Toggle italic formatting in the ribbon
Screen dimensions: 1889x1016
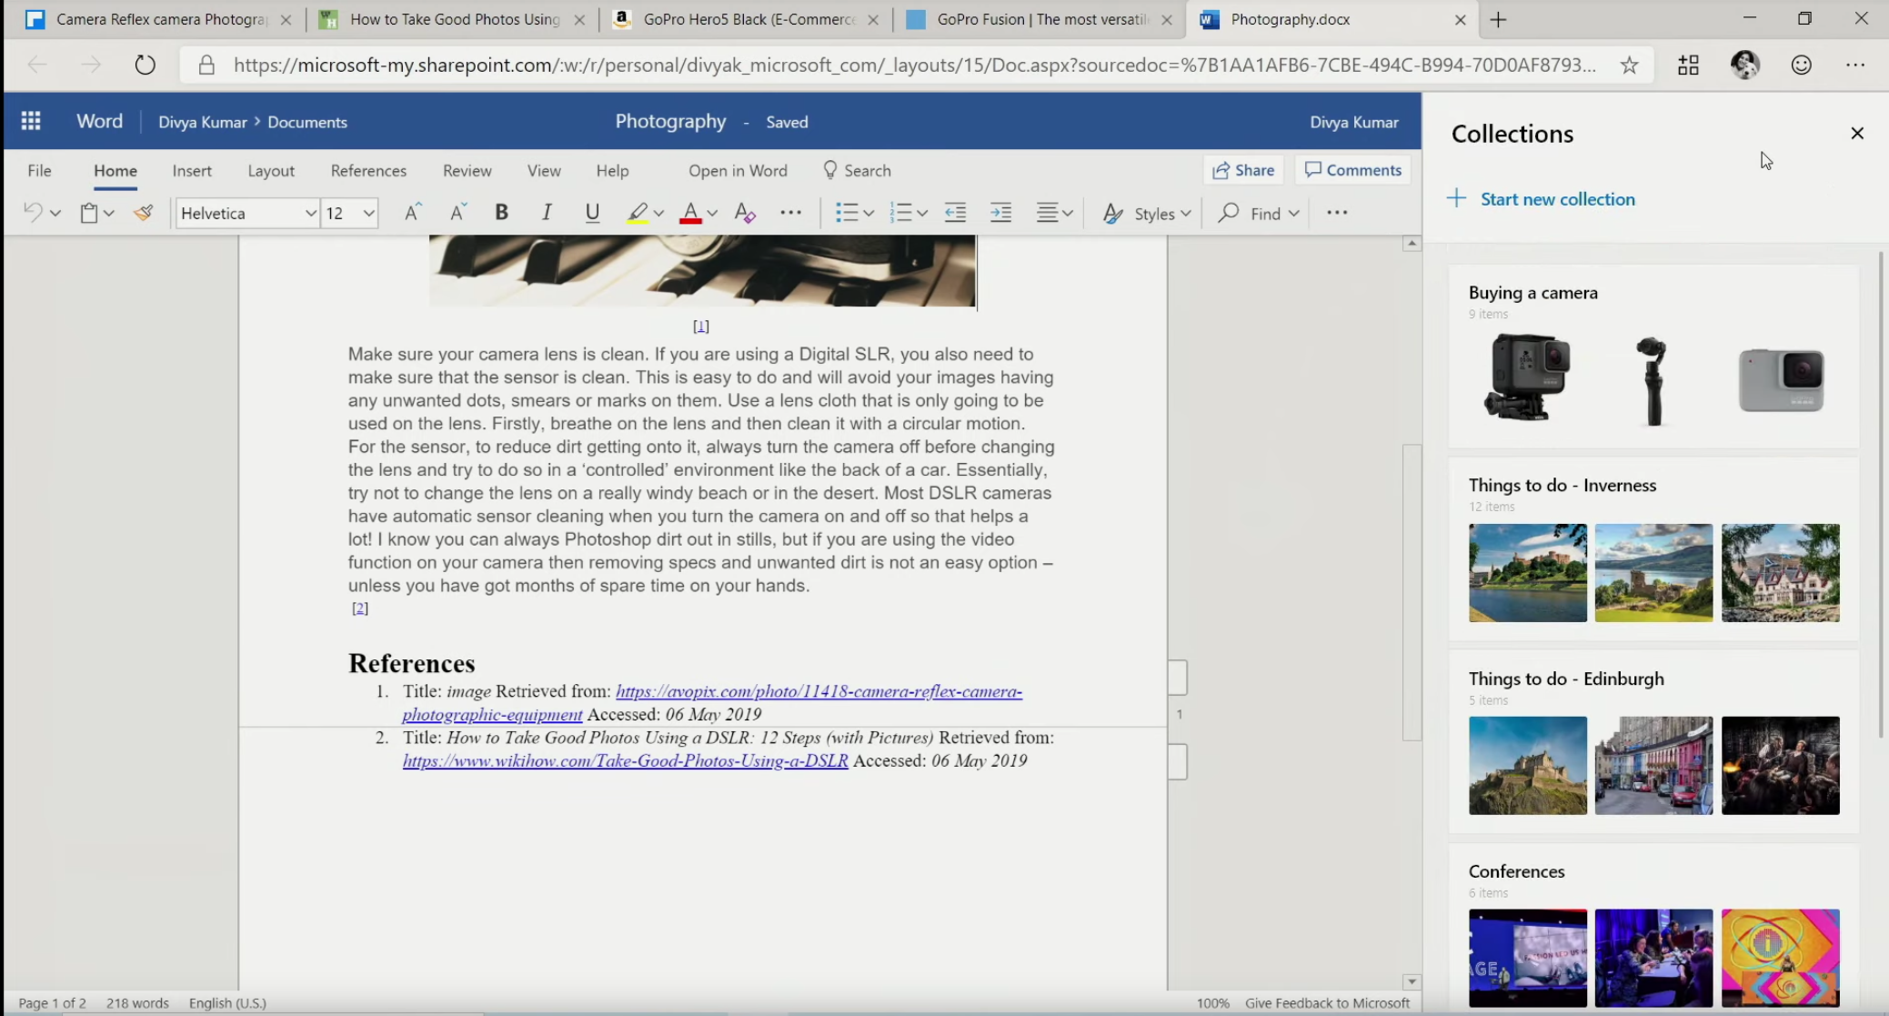coord(546,213)
